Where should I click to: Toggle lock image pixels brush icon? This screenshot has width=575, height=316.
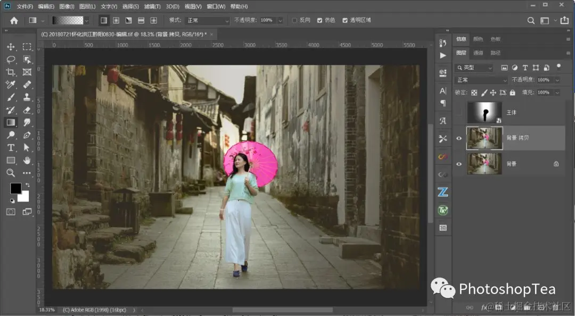(x=484, y=93)
